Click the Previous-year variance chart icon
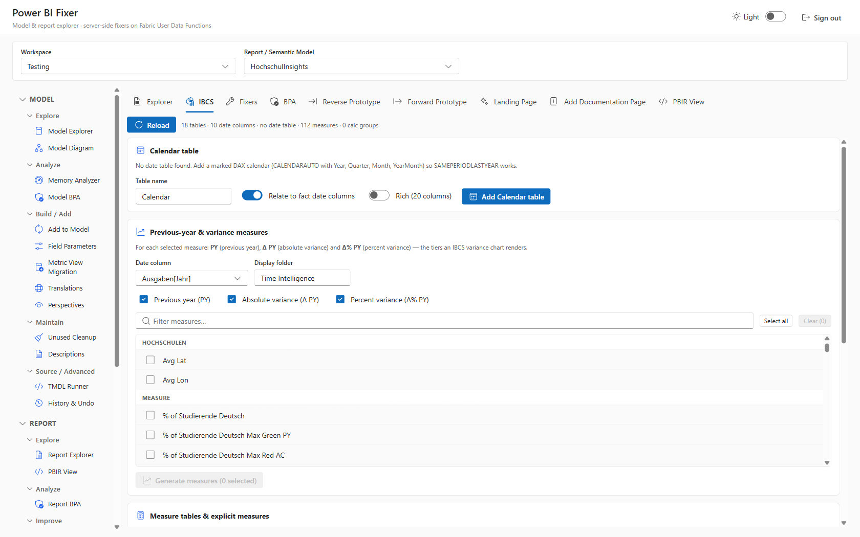This screenshot has width=860, height=537. click(140, 232)
